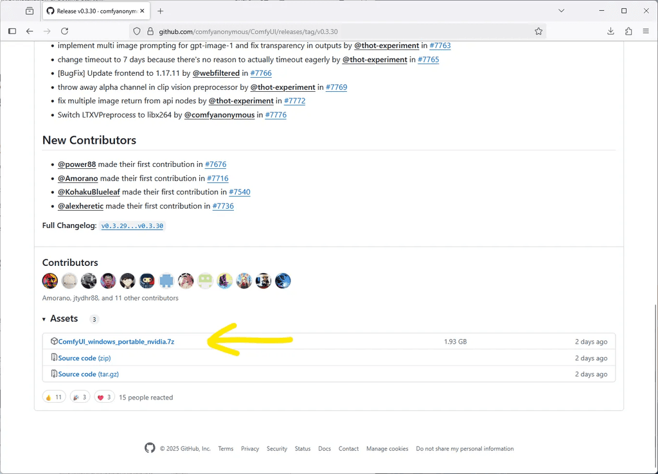
Task: Toggle the hooray reaction
Action: pos(79,396)
